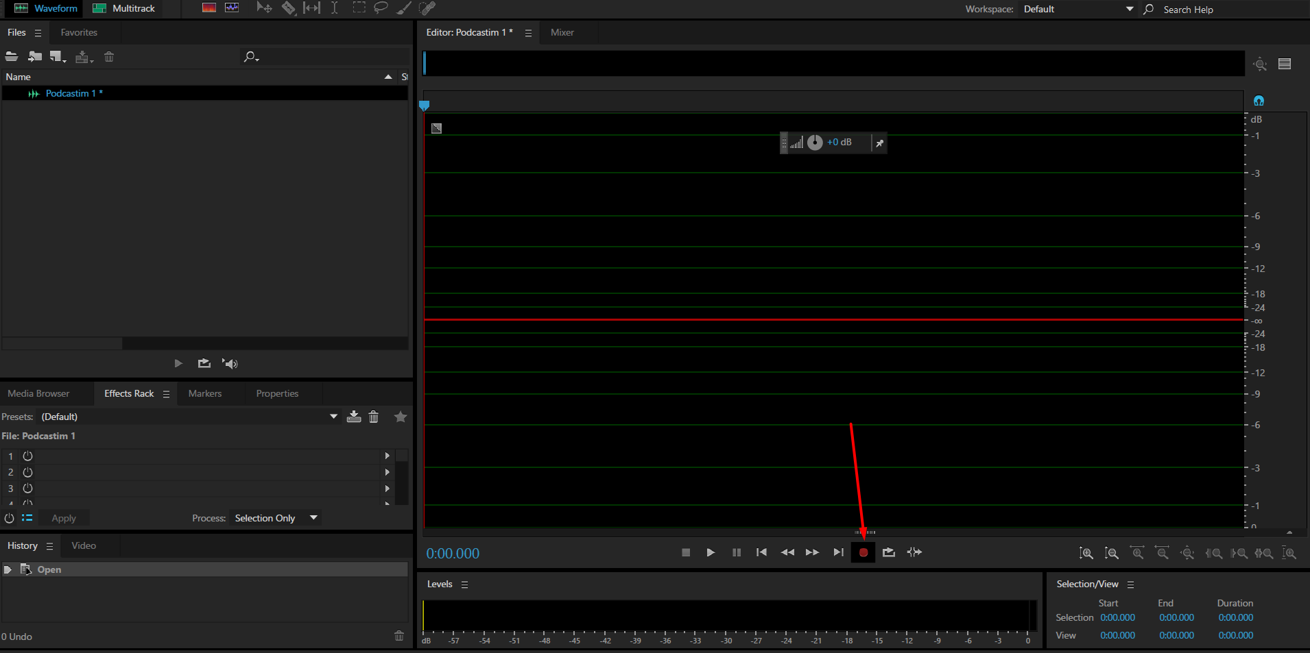
Task: Click the Import File icon
Action: click(x=35, y=57)
